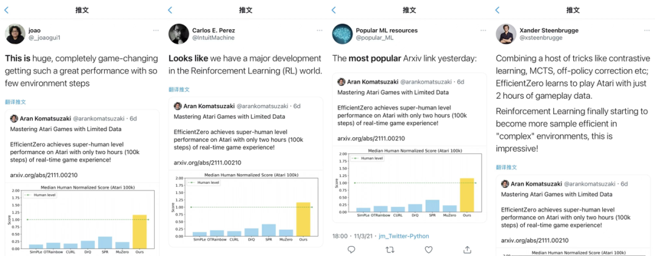Open the bar chart image in joao's tweet
Image resolution: width=655 pixels, height=256 pixels.
(82, 218)
